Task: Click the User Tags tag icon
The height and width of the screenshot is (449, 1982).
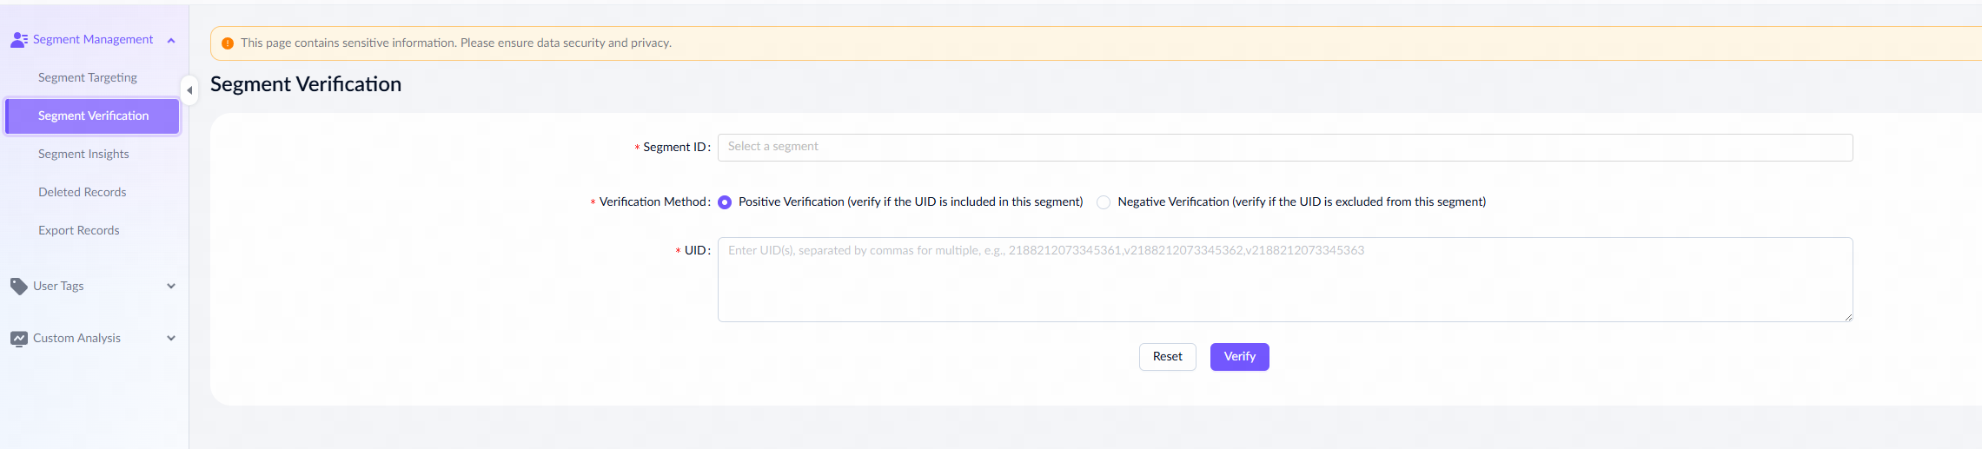Action: 19,286
